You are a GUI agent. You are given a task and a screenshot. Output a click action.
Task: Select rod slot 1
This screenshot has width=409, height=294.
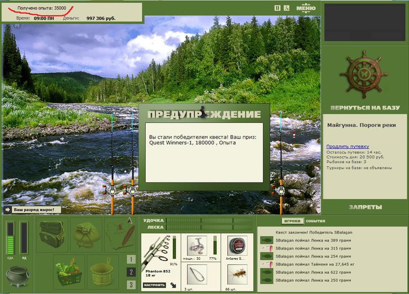pyautogui.click(x=131, y=259)
